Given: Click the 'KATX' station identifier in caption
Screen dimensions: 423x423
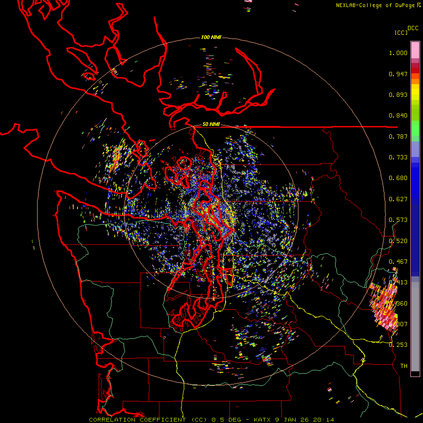Looking at the screenshot, I should pyautogui.click(x=262, y=420).
